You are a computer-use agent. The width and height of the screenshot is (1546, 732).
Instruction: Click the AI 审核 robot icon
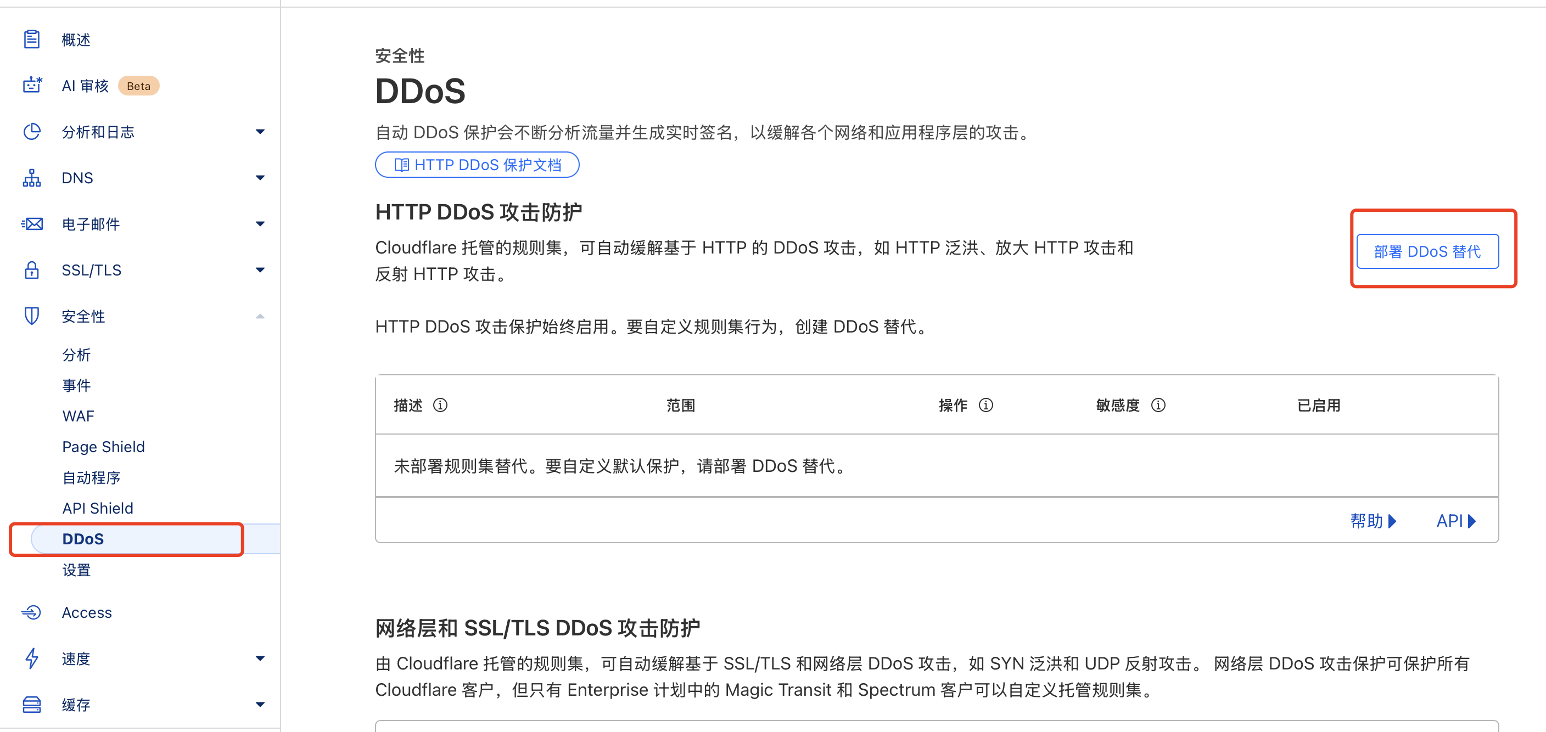pyautogui.click(x=32, y=85)
